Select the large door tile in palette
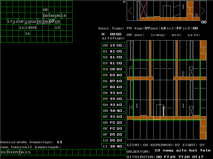 [167, 11]
